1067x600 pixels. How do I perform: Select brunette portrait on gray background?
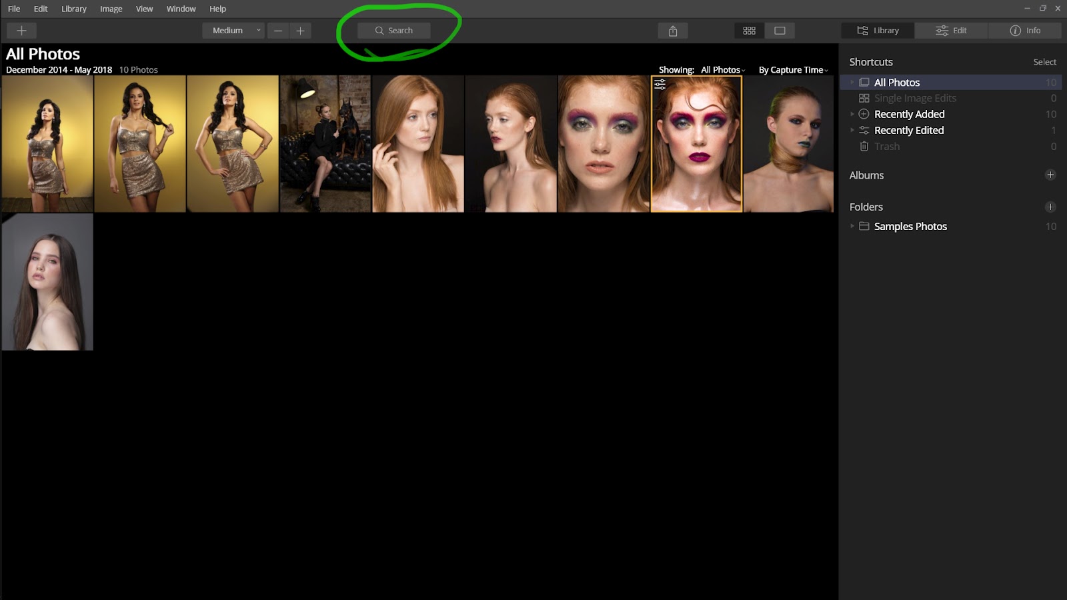coord(47,282)
